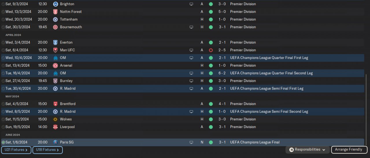The image size is (370, 158).
Task: Click the Wolves club badge
Action: (55, 119)
